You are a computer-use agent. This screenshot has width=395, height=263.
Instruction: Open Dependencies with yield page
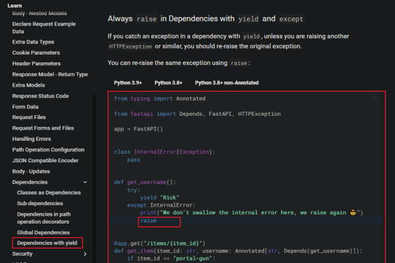click(x=47, y=243)
